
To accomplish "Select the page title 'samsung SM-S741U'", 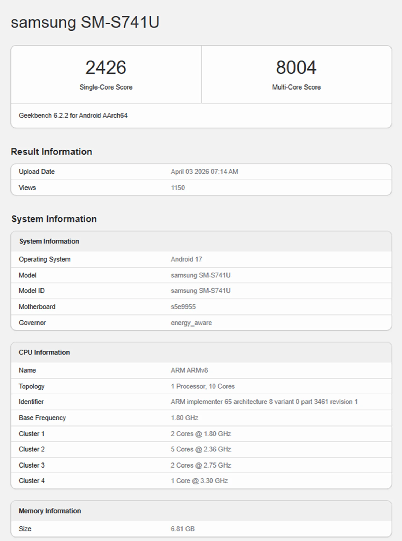I will [x=85, y=23].
